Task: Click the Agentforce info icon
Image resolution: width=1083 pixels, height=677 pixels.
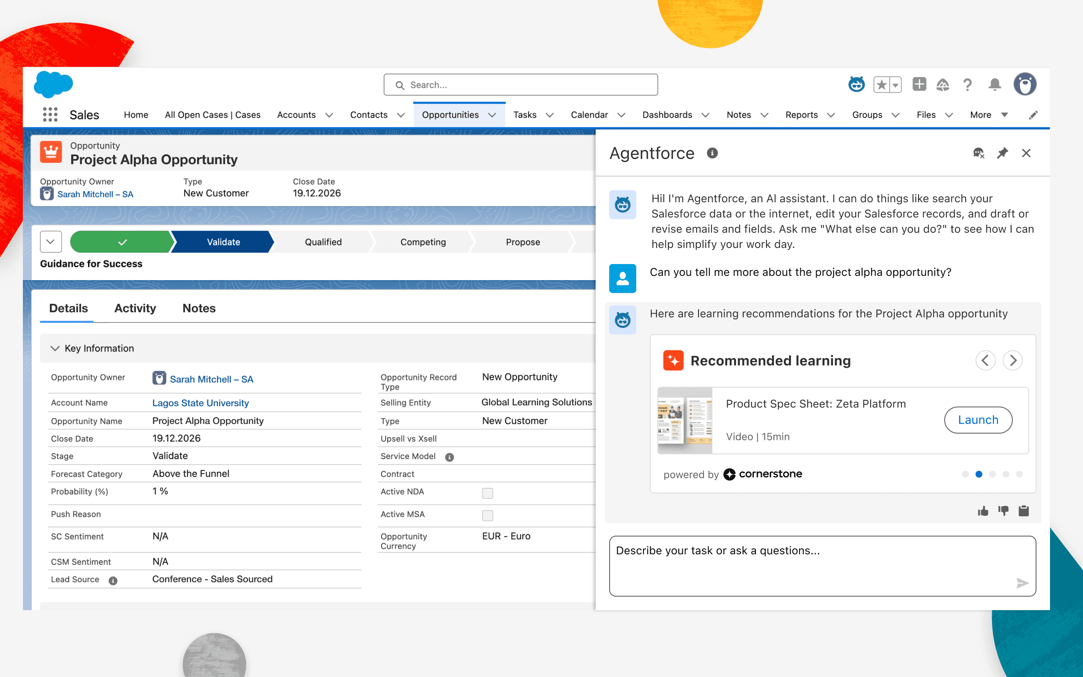Action: 712,153
